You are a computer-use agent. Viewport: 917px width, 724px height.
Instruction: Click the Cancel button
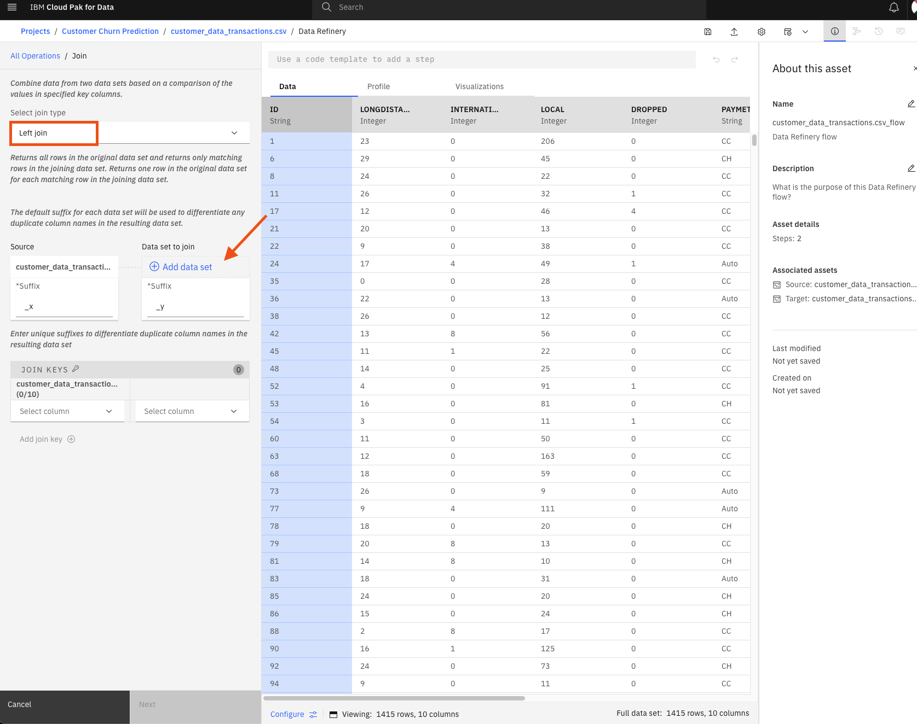click(x=65, y=707)
